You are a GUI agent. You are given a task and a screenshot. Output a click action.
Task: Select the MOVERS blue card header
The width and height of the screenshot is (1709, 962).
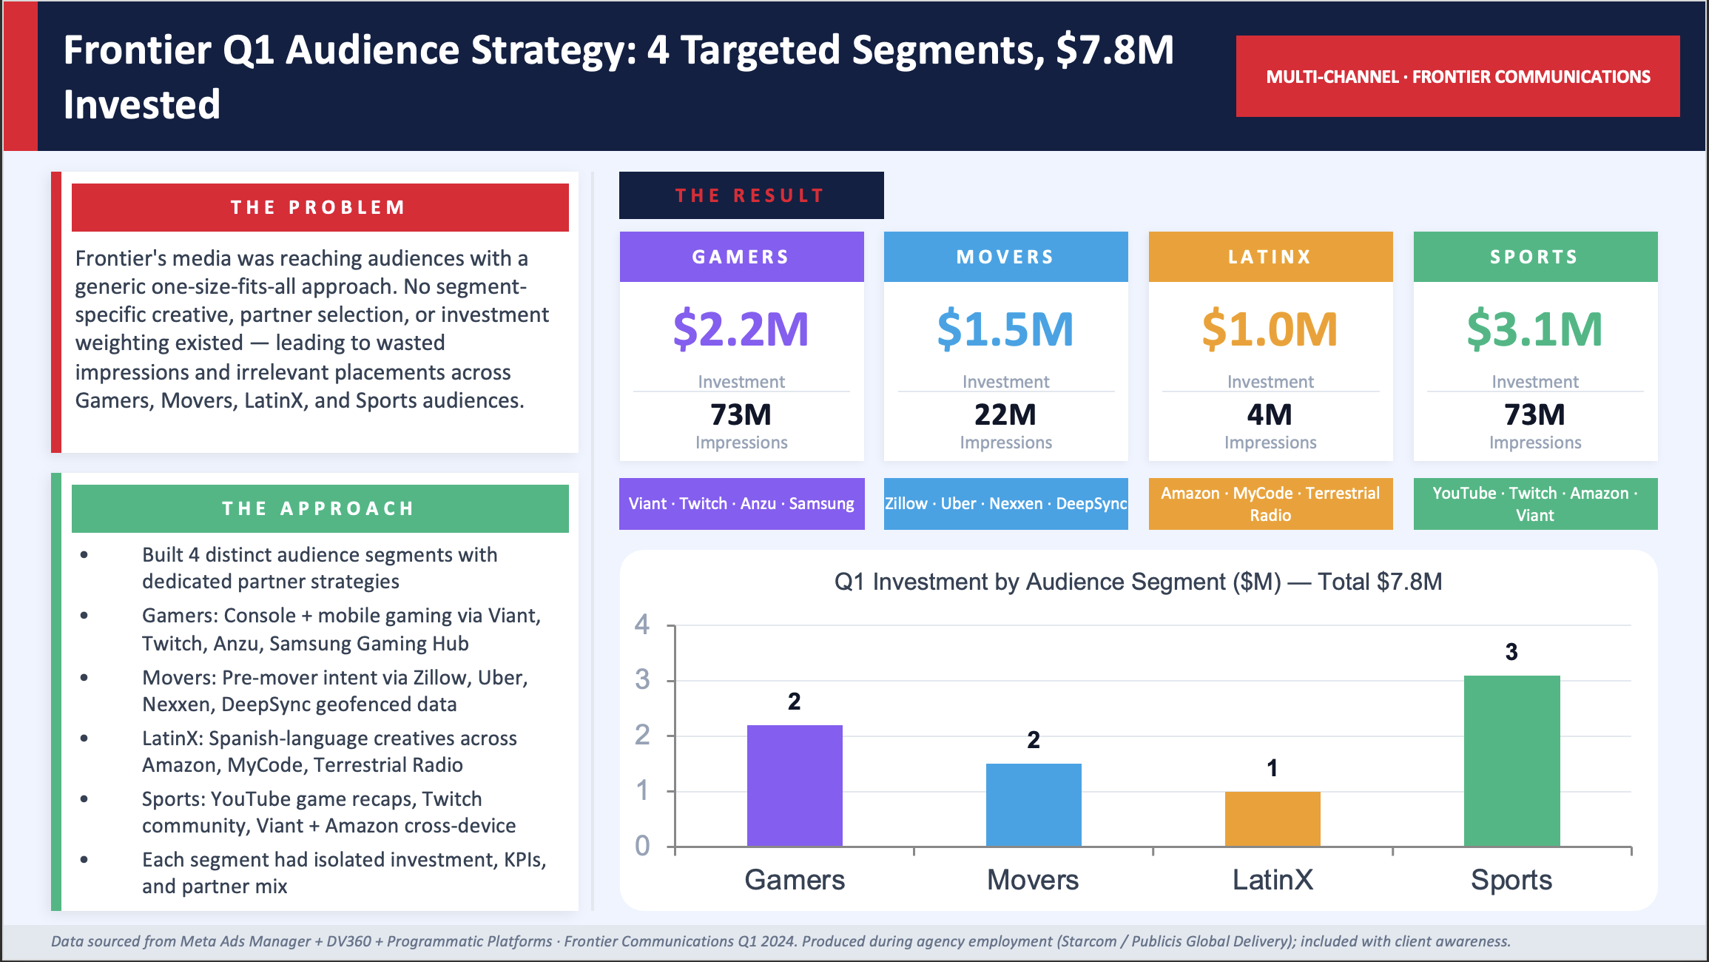[x=1005, y=257]
